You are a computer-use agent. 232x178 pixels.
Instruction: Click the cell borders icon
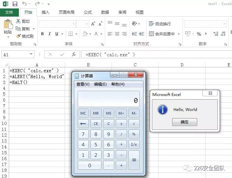pyautogui.click(x=71, y=34)
